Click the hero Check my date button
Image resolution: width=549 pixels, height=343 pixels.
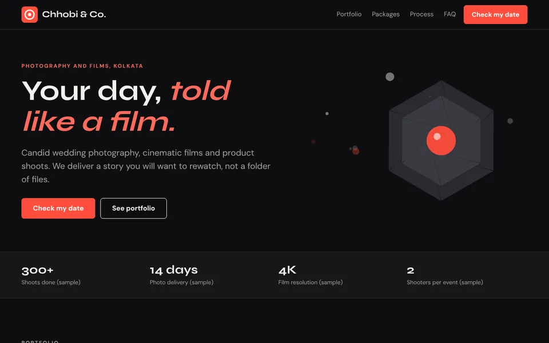click(x=58, y=208)
